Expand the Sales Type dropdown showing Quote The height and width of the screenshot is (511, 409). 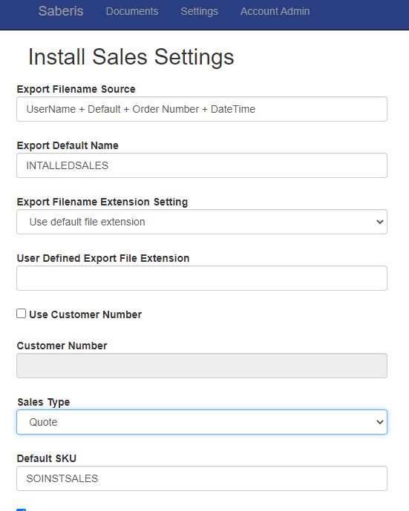(202, 422)
